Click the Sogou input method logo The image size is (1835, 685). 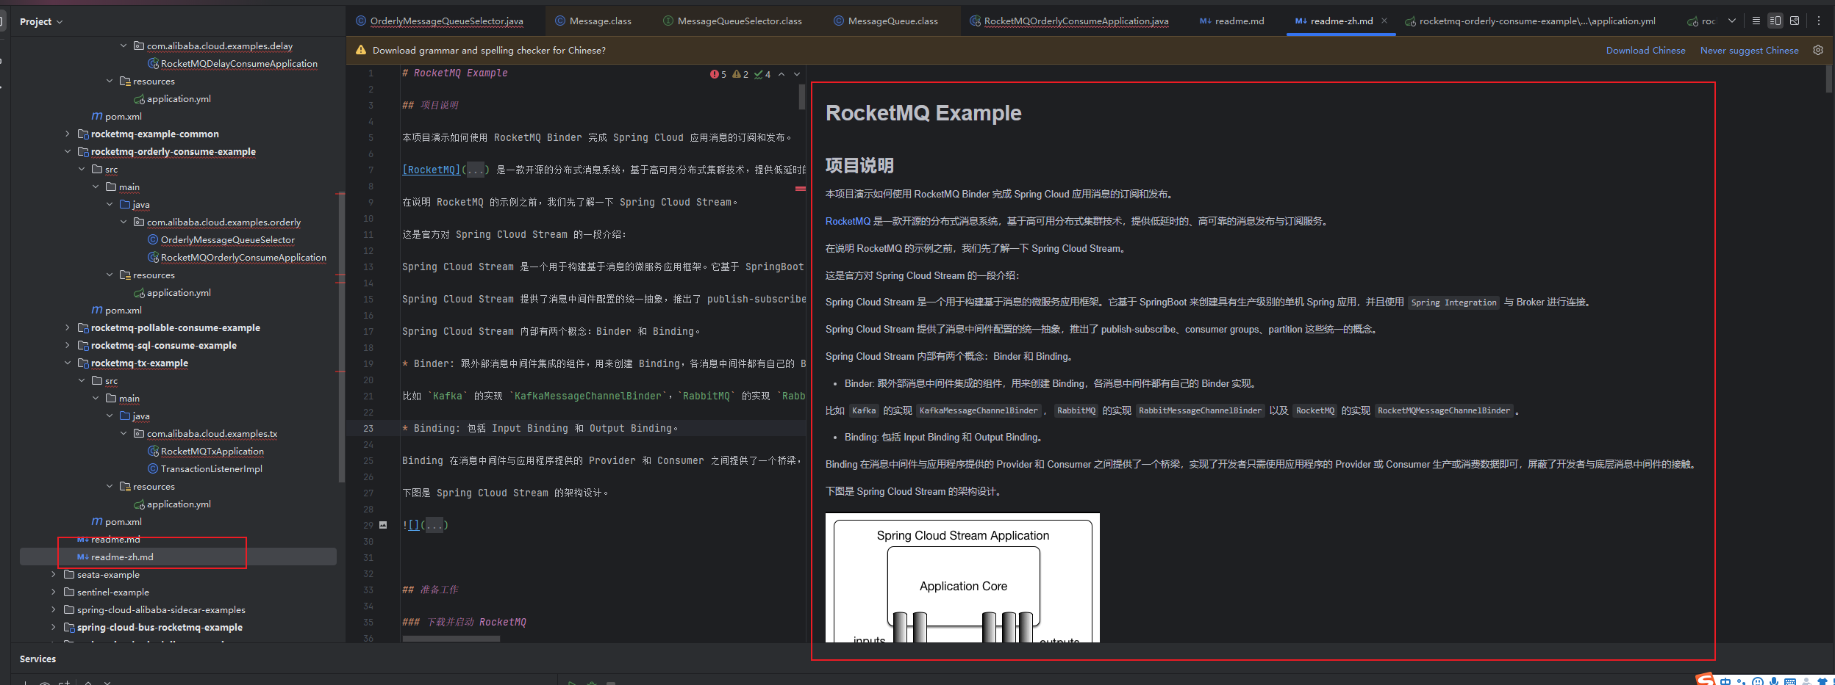[x=1705, y=679]
